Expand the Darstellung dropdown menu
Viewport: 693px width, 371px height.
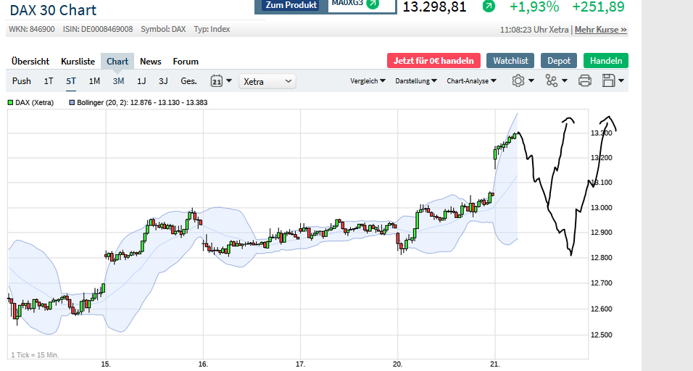[x=415, y=81]
